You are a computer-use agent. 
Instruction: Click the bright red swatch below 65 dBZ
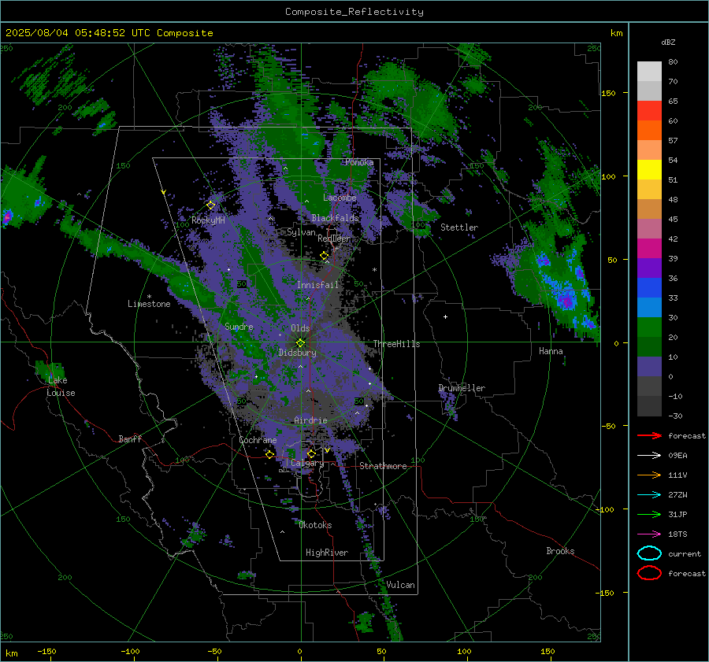click(x=649, y=110)
